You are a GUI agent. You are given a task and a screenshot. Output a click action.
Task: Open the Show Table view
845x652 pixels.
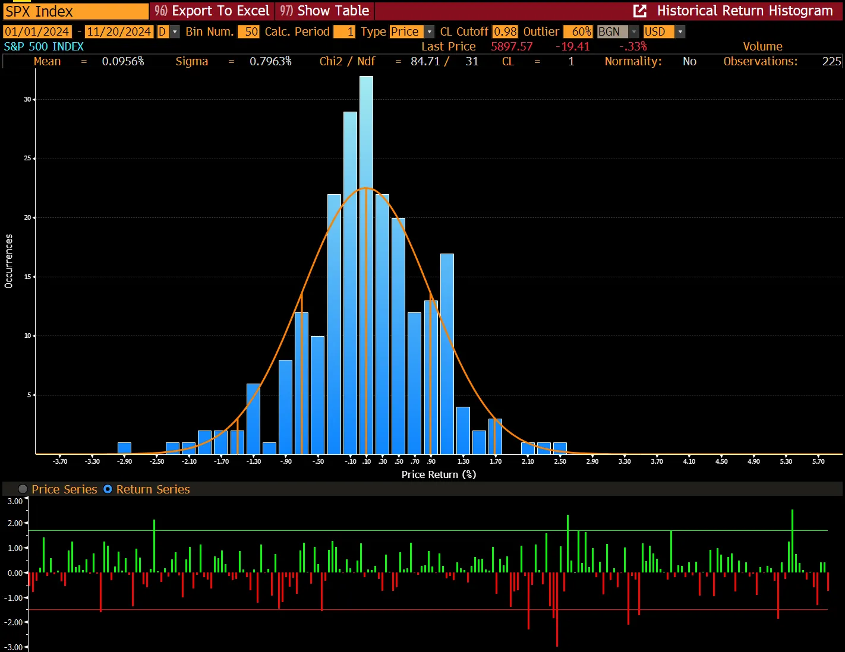pos(324,11)
